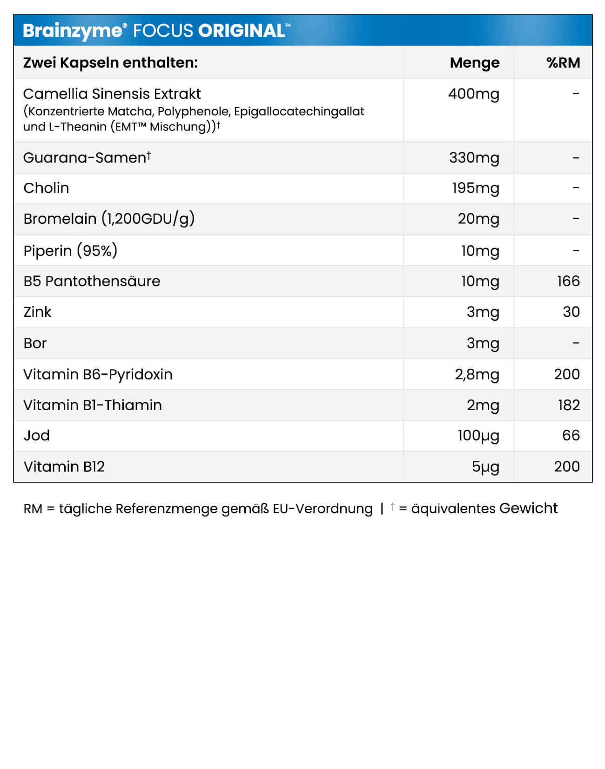Click the 'Camellia Sinensis Extrakt' ingredient name
Viewport: 605px width, 769px height.
112,94
